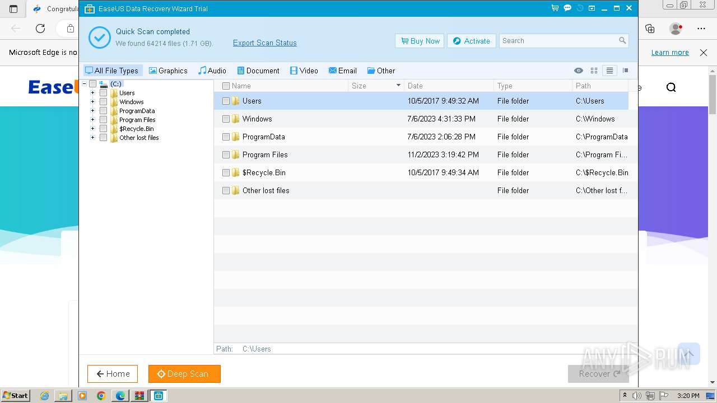Image resolution: width=717 pixels, height=403 pixels.
Task: Click EaseUS app icon in taskbar
Action: (x=159, y=396)
